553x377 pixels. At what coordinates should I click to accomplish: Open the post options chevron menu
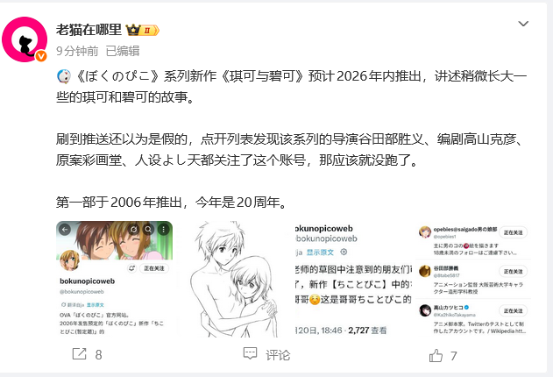[523, 24]
